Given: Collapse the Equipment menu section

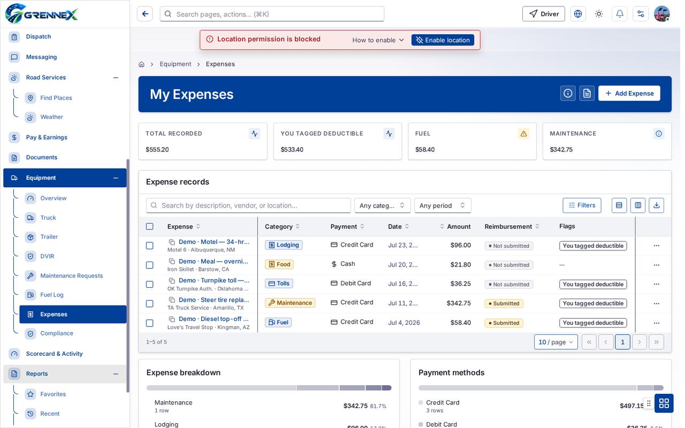Looking at the screenshot, I should coord(116,178).
